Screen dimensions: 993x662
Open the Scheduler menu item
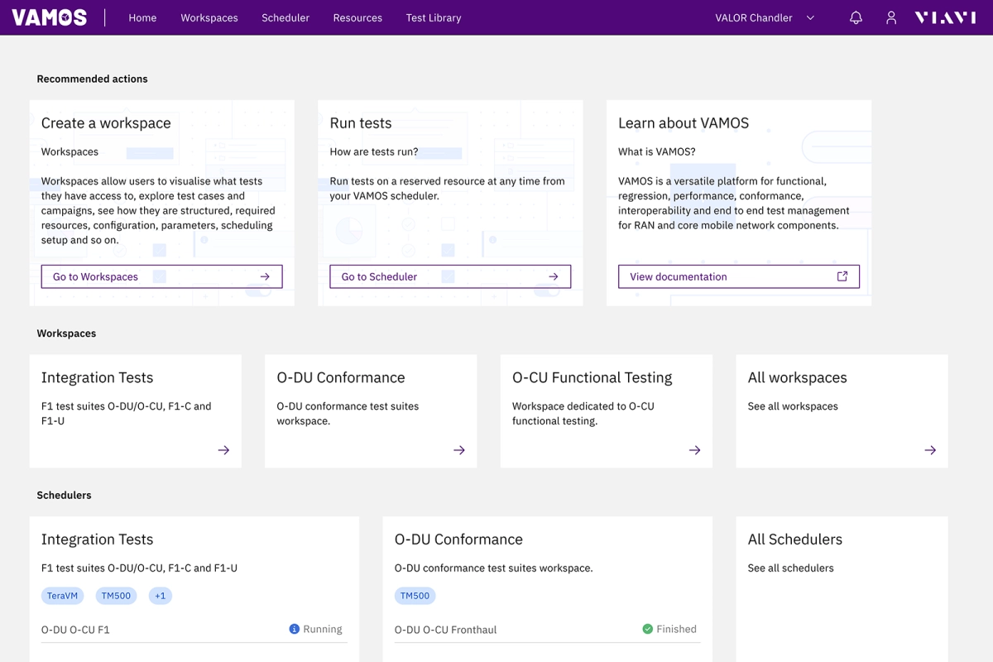(285, 17)
